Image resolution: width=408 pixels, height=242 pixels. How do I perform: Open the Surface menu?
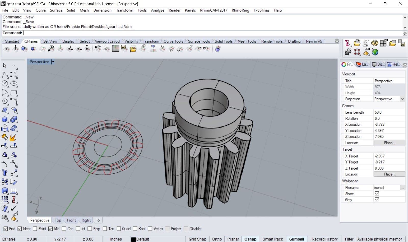(56, 10)
